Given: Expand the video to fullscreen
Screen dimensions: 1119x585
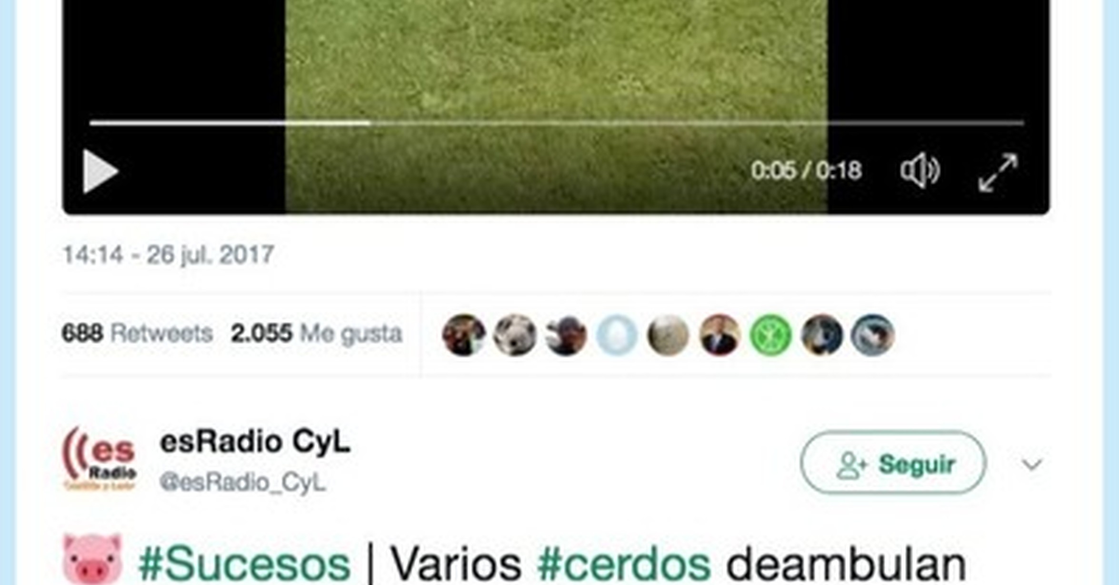Looking at the screenshot, I should click(x=998, y=172).
